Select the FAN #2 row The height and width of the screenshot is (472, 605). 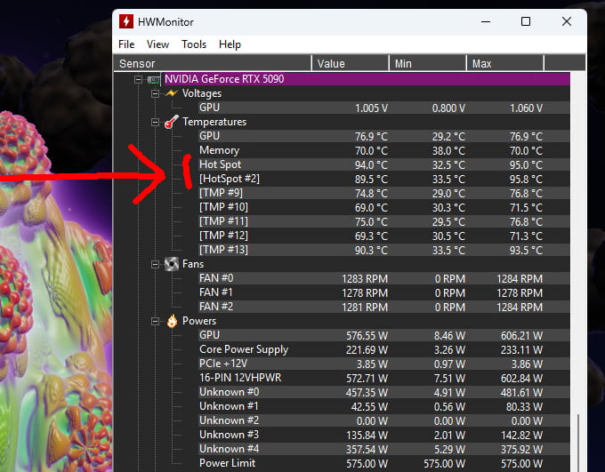384,307
